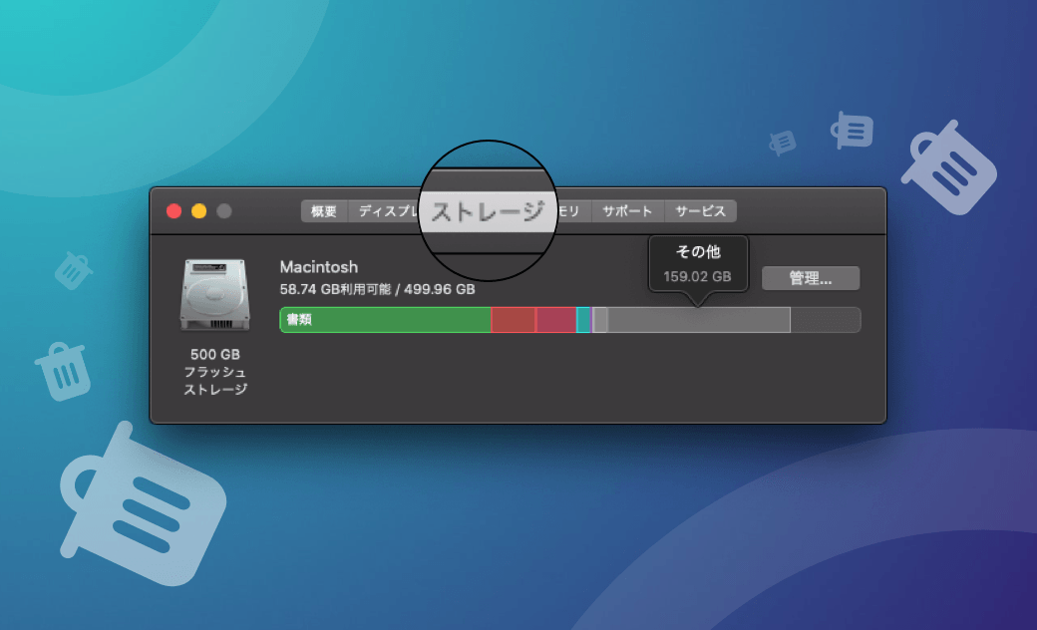Click the medium dustpan icon above the window's top-right
Viewport: 1037px width, 630px height.
tap(853, 131)
